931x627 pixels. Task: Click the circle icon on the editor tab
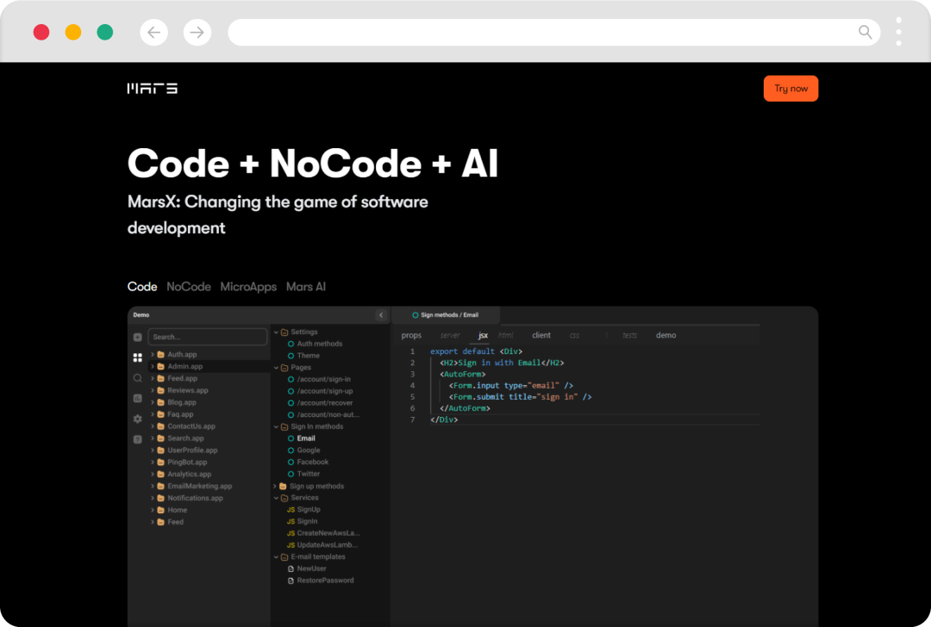click(x=416, y=315)
